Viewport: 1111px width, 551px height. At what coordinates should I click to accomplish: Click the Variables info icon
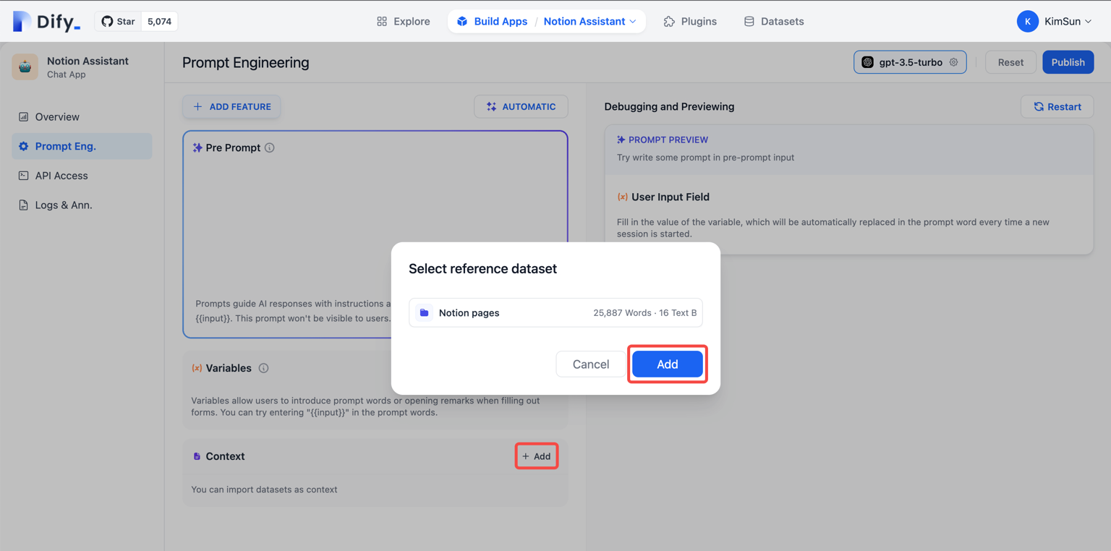click(x=264, y=368)
